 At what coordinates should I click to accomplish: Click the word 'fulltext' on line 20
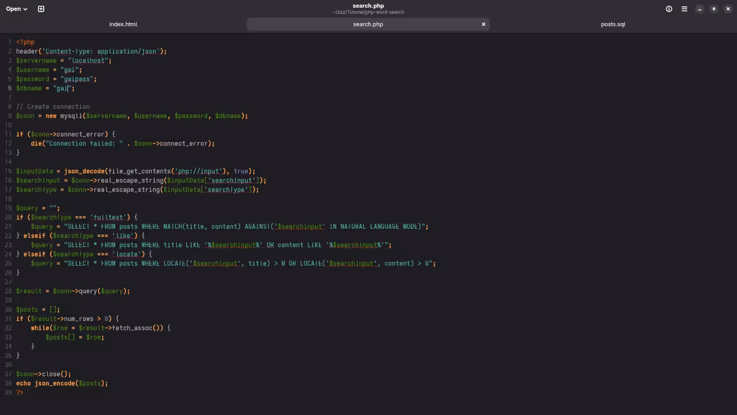(x=109, y=217)
